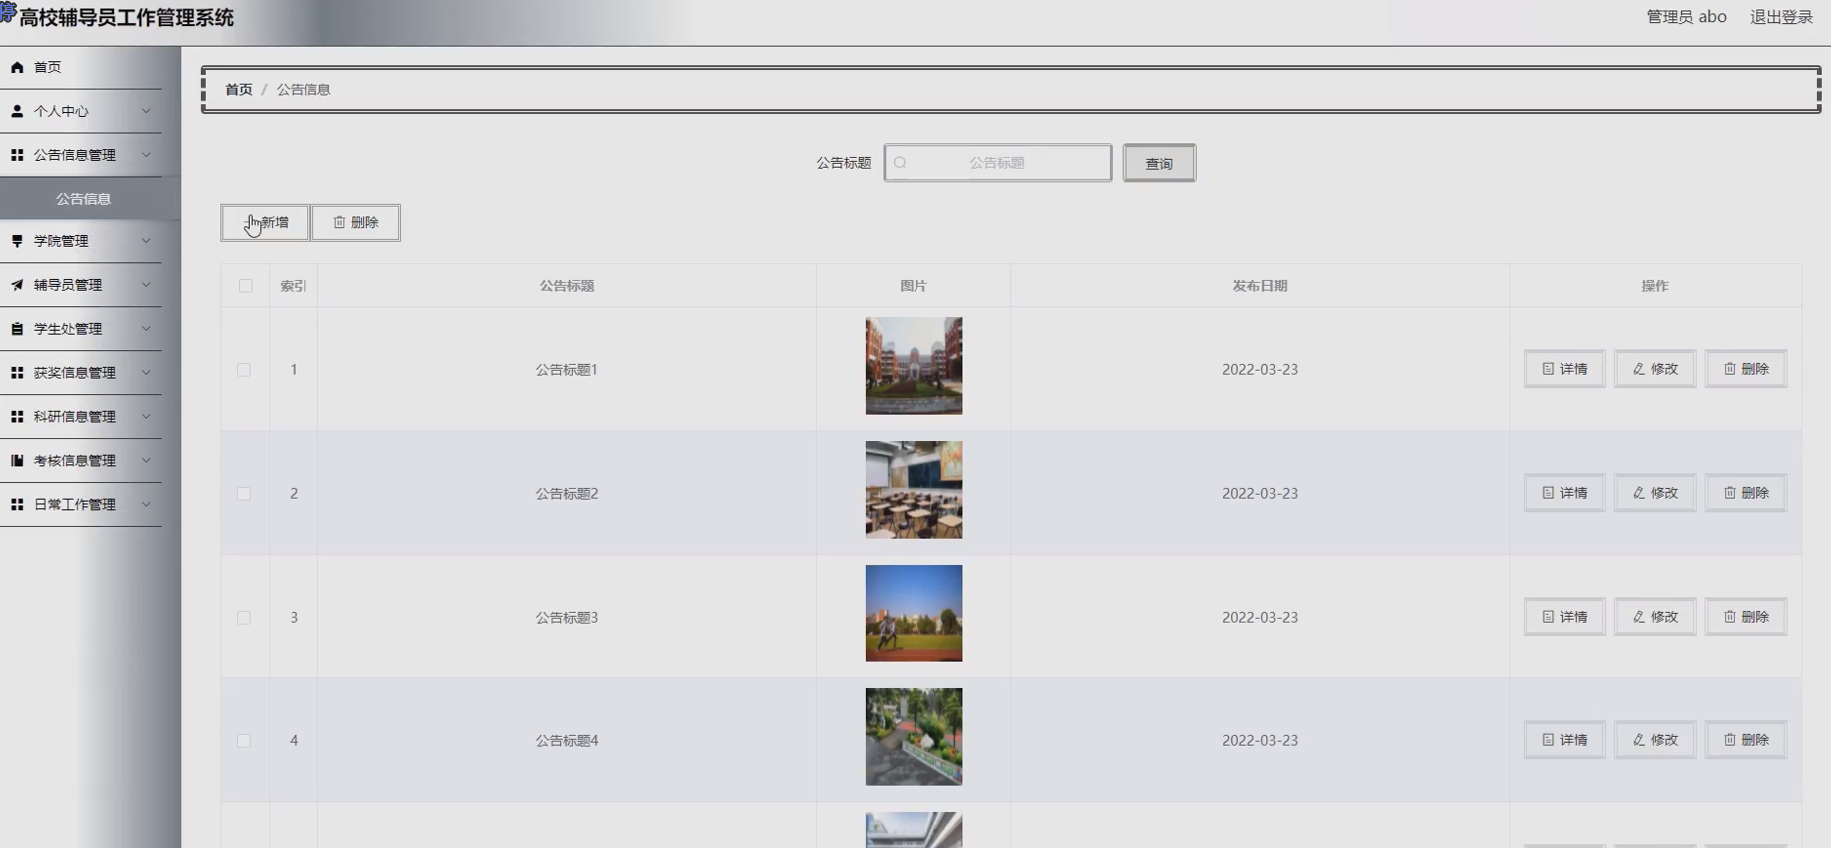Open the 日常工作管理 menu label

click(x=75, y=505)
